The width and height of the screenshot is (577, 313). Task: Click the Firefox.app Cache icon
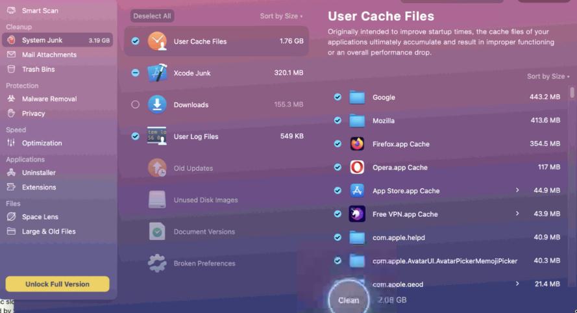click(x=357, y=144)
